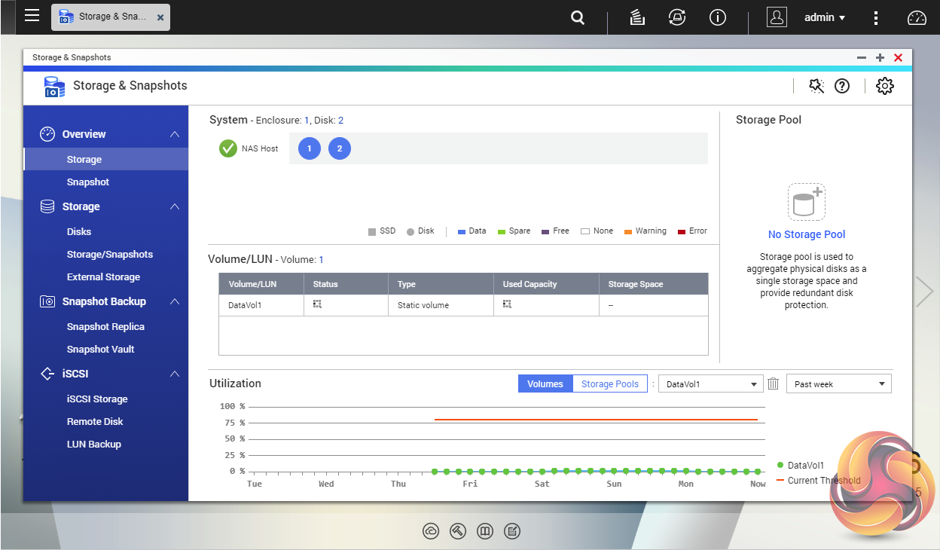Image resolution: width=940 pixels, height=550 pixels.
Task: Open the dashboard gauge icon
Action: (917, 17)
